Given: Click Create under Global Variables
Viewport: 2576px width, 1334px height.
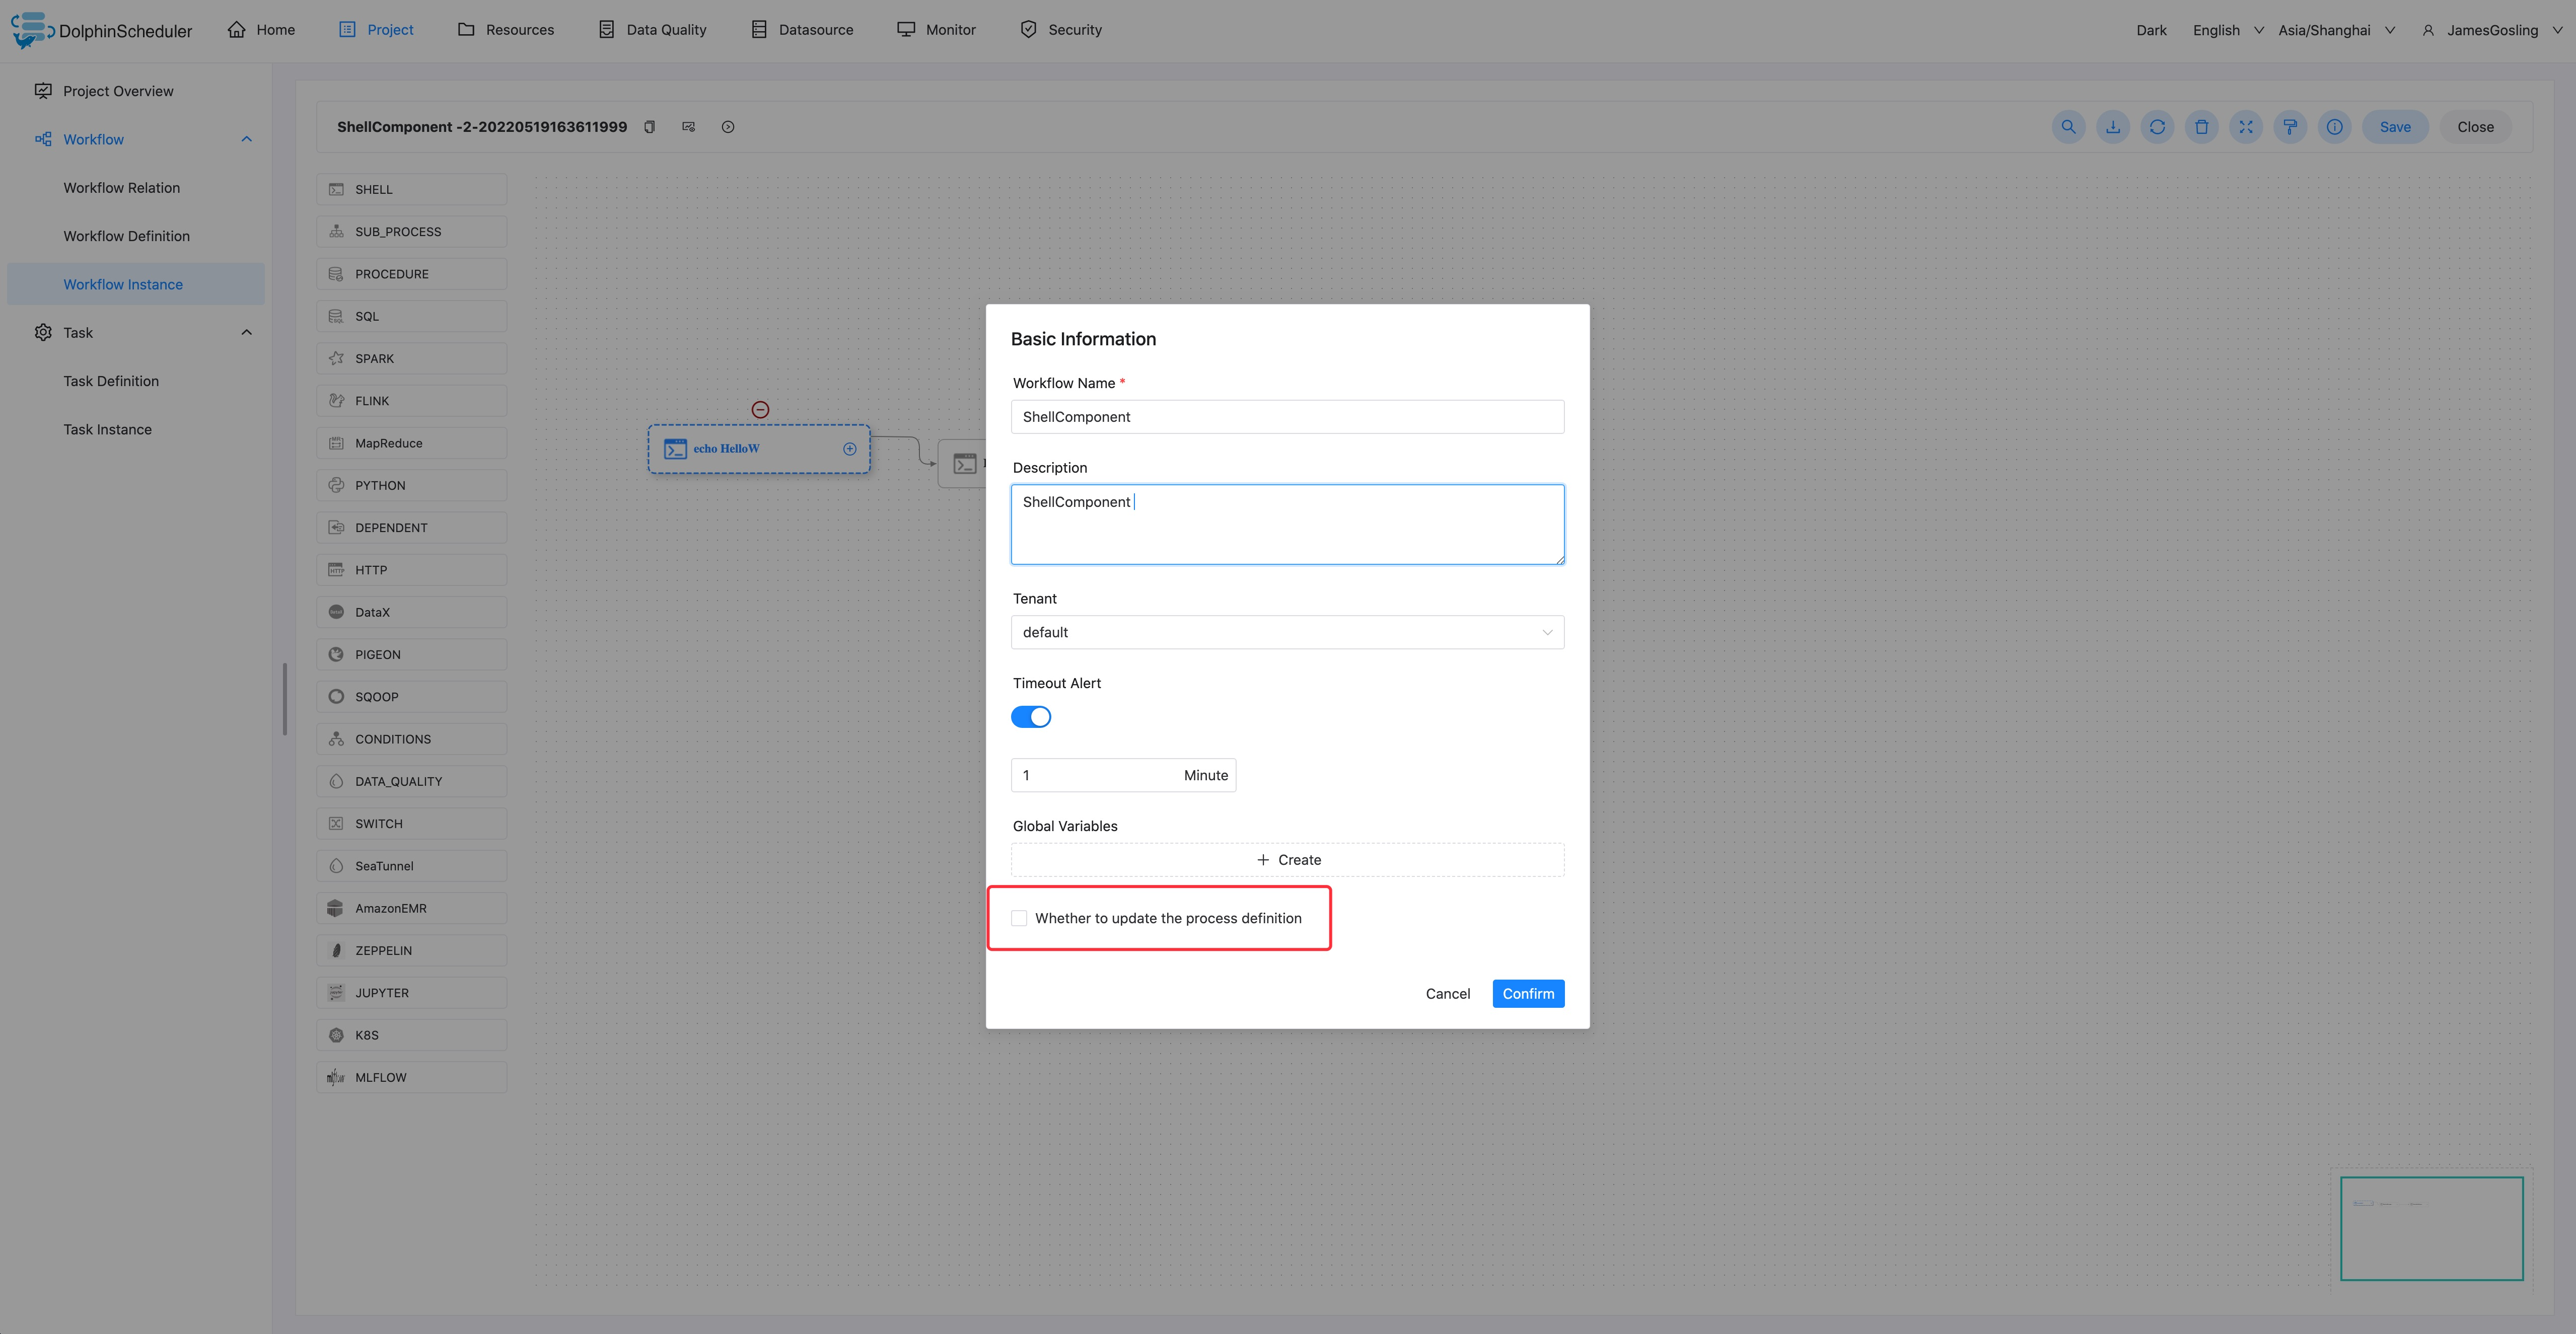Looking at the screenshot, I should coord(1287,860).
